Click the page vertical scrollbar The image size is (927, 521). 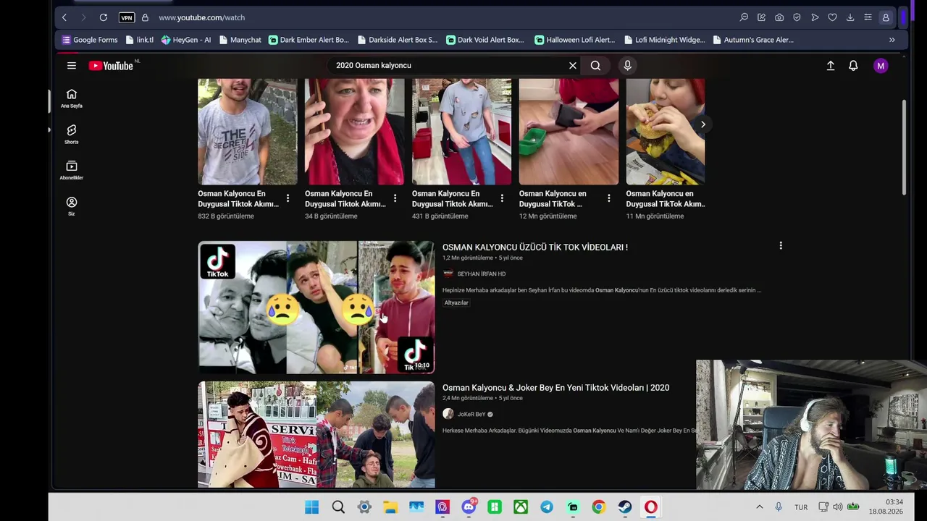[904, 148]
